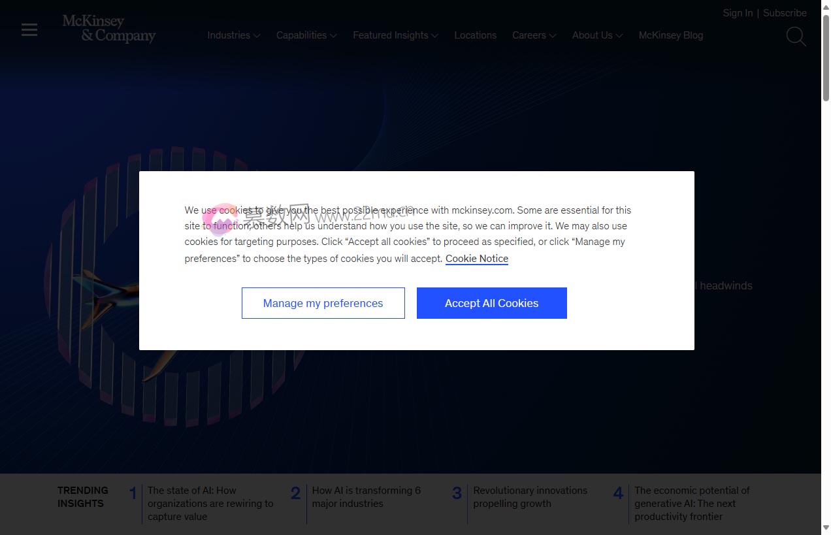Expand the Capabilities dropdown menu
This screenshot has width=831, height=535.
click(306, 35)
